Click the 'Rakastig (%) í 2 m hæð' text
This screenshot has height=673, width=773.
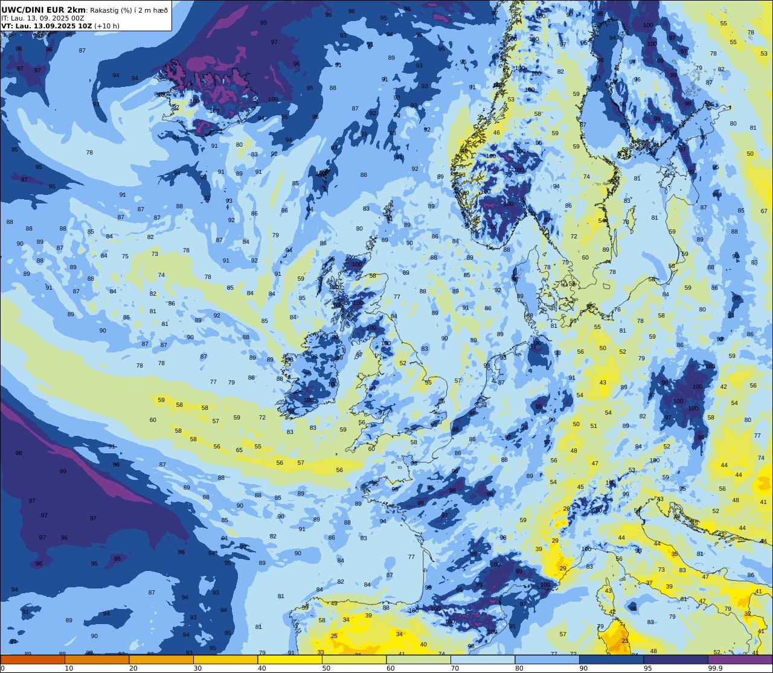[129, 10]
